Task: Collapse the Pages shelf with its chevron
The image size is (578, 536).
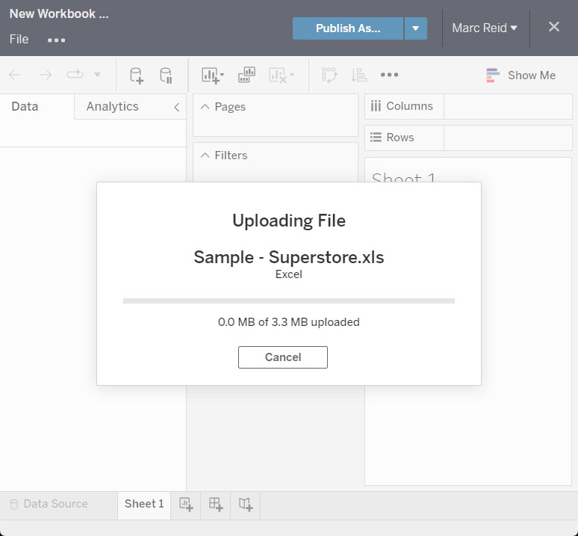Action: coord(206,107)
